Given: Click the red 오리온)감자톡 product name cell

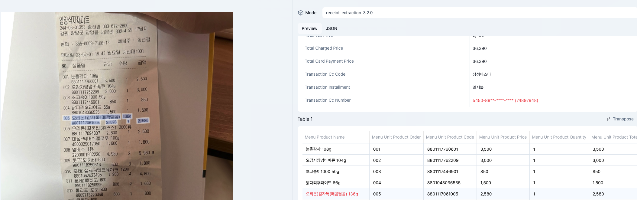Looking at the screenshot, I should (x=332, y=194).
